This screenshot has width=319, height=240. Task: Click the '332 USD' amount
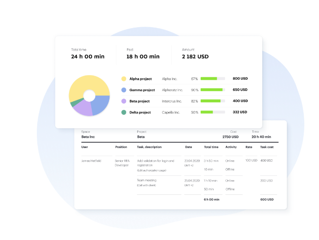click(240, 112)
